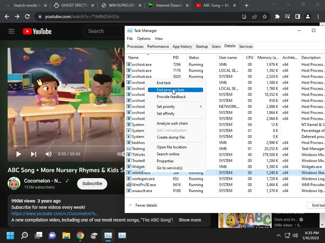Image resolution: width=325 pixels, height=243 pixels.
Task: Open Task Manager Options menu
Action: pos(144,39)
